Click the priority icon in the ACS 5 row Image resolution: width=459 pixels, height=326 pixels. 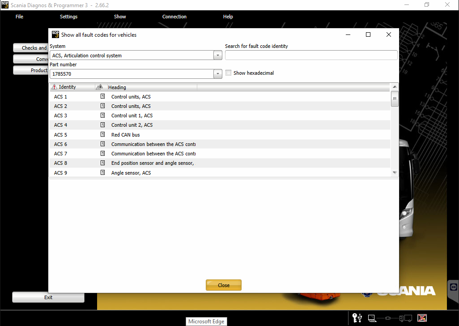(x=102, y=134)
